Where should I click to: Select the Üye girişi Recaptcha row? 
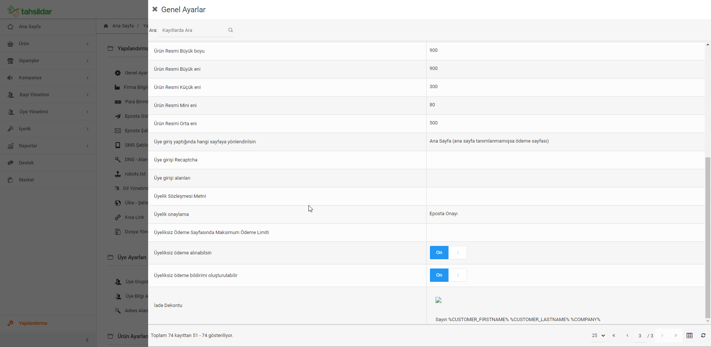426,160
